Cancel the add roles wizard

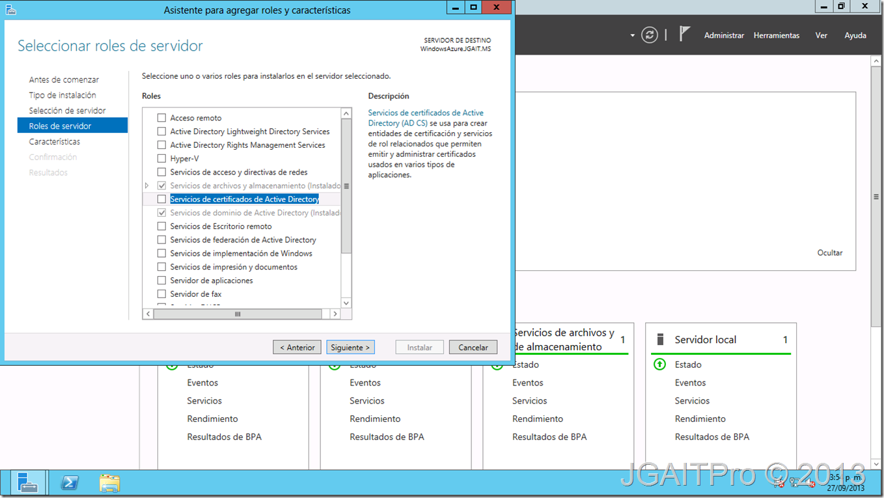point(473,347)
